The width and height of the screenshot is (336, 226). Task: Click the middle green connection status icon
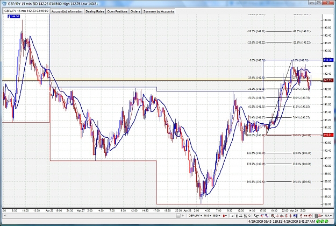tap(321, 221)
